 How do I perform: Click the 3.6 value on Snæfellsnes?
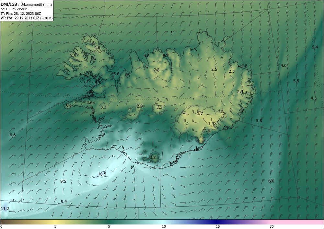(x=89, y=103)
